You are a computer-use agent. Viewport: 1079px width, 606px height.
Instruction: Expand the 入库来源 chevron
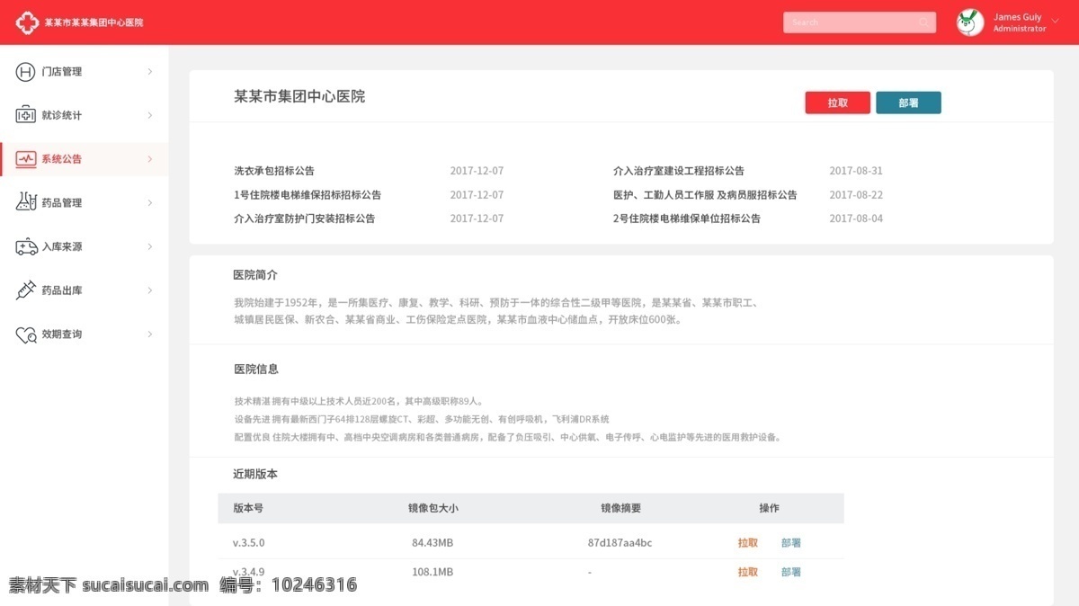coord(150,246)
